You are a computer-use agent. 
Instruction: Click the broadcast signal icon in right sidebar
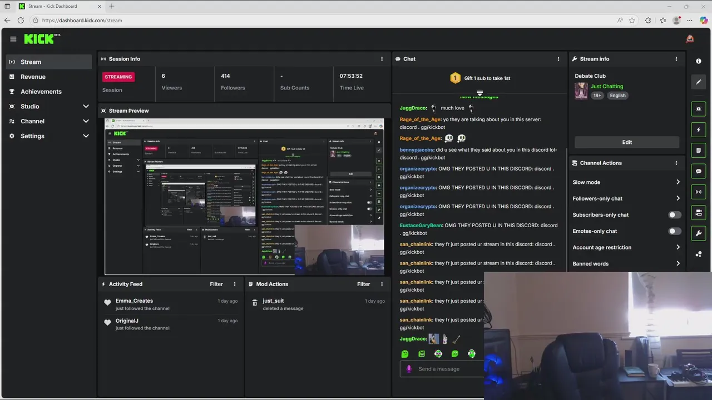tap(699, 192)
